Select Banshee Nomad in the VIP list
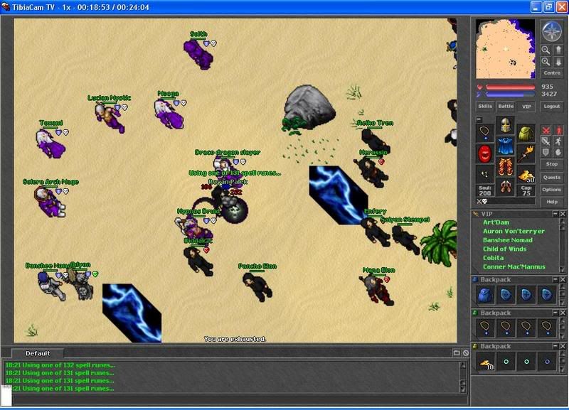The height and width of the screenshot is (410, 569). tap(508, 240)
